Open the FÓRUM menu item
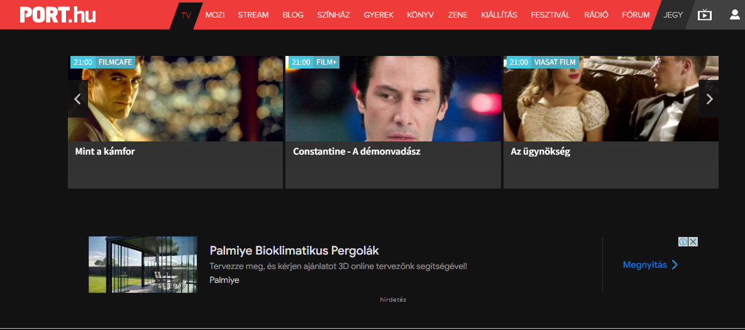This screenshot has width=745, height=330. (636, 14)
